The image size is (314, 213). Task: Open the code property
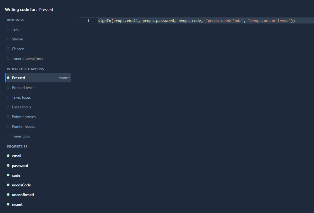pos(38,175)
